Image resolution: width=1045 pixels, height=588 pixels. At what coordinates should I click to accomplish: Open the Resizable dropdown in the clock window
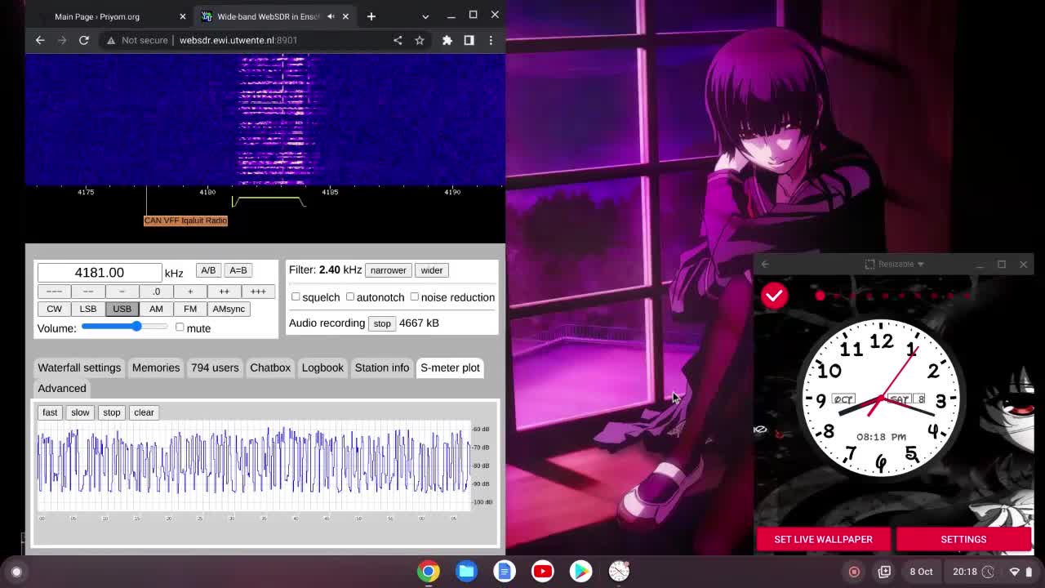895,264
